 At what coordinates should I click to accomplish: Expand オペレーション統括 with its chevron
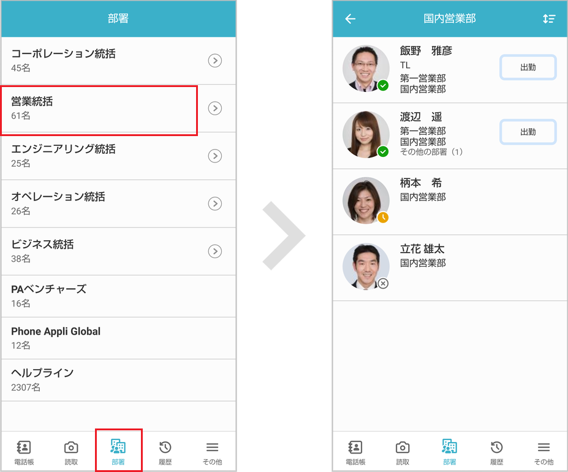click(215, 204)
